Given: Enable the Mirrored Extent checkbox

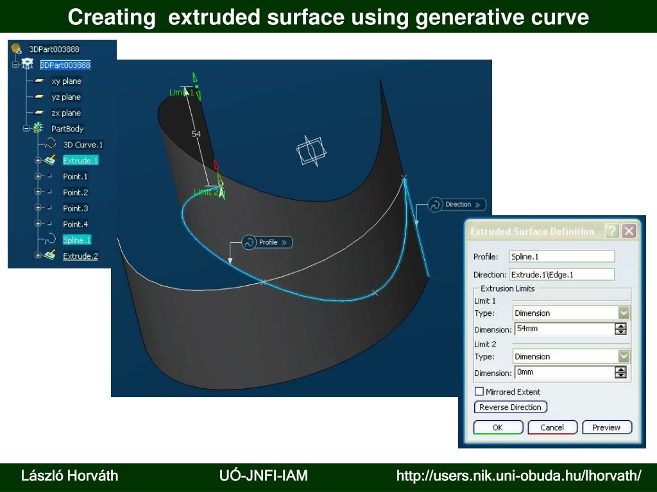Looking at the screenshot, I should (x=479, y=391).
